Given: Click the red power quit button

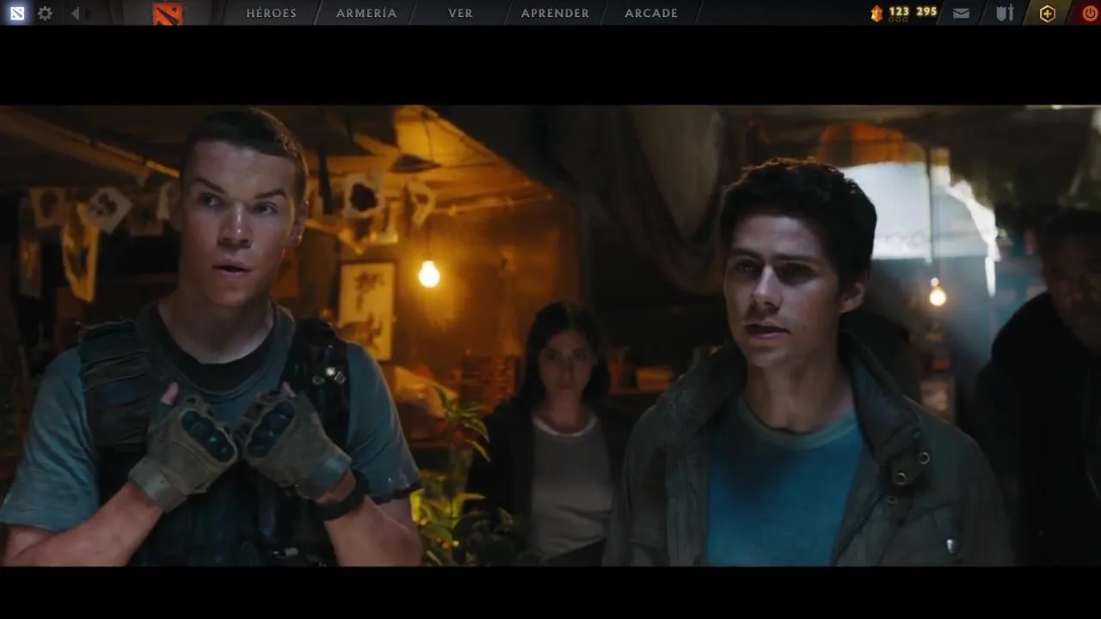Looking at the screenshot, I should pos(1090,13).
